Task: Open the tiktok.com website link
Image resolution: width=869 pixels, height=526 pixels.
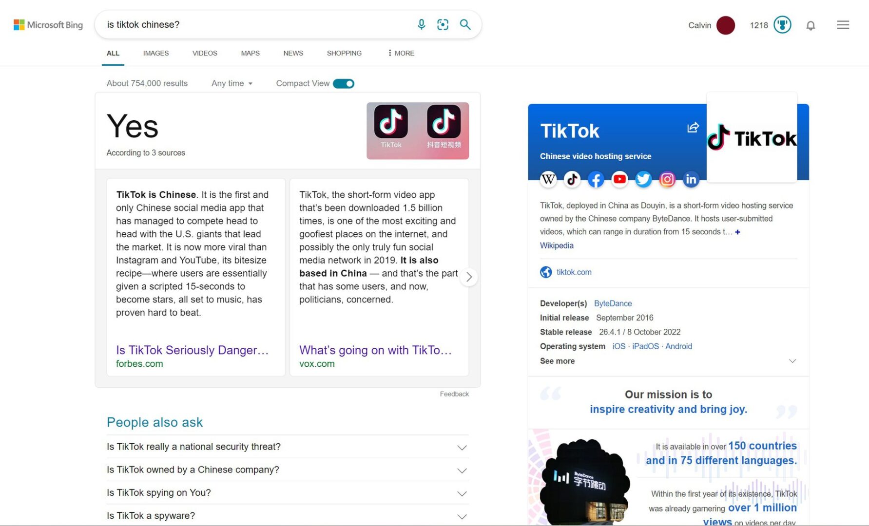Action: pos(574,272)
